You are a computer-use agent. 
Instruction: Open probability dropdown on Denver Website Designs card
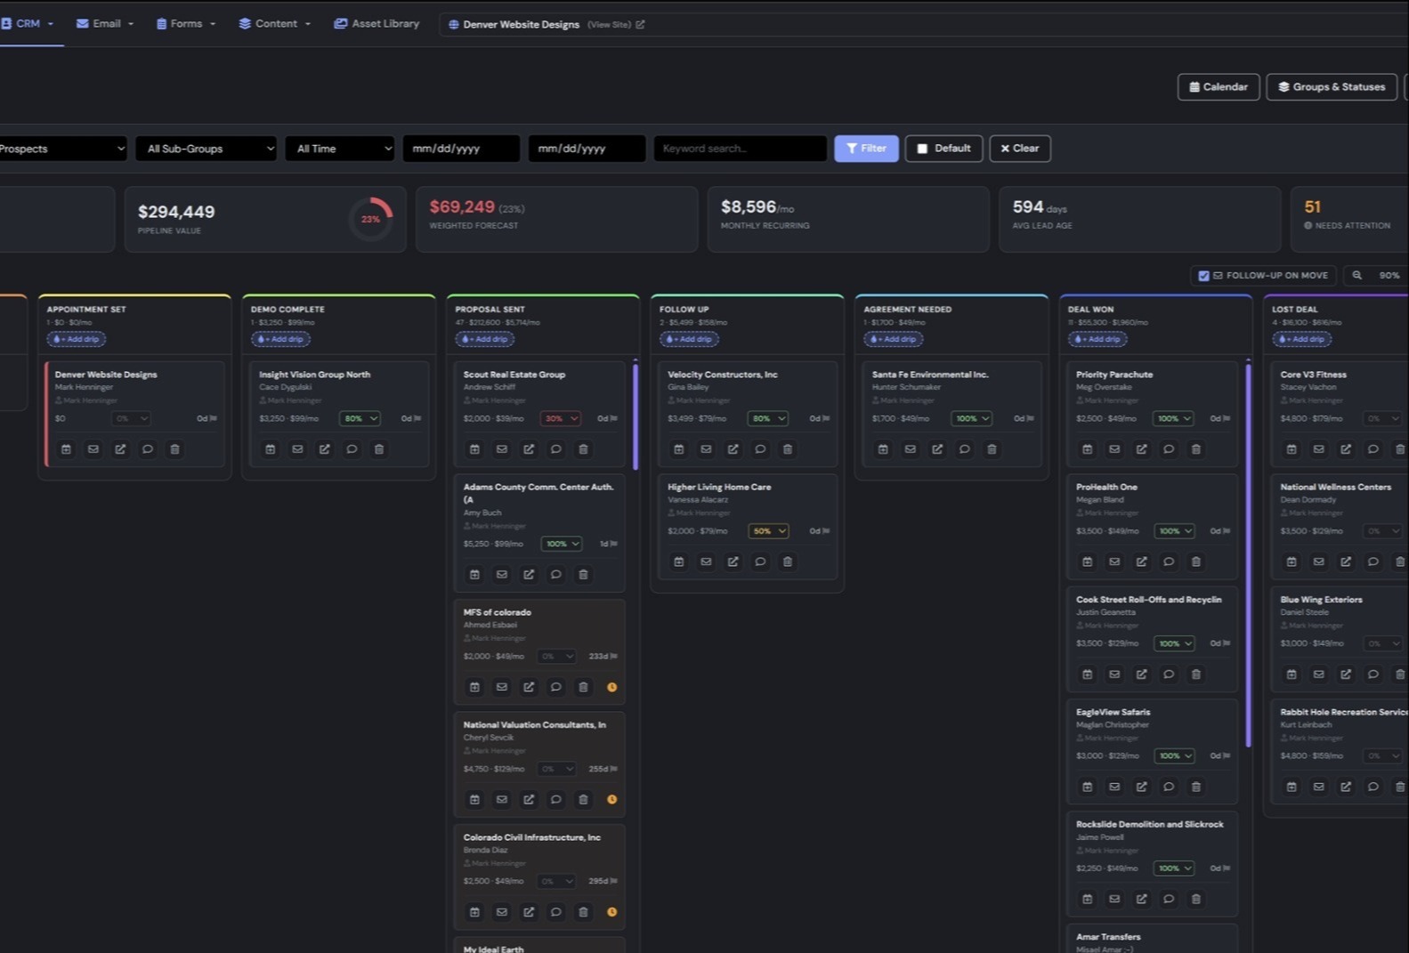click(131, 418)
